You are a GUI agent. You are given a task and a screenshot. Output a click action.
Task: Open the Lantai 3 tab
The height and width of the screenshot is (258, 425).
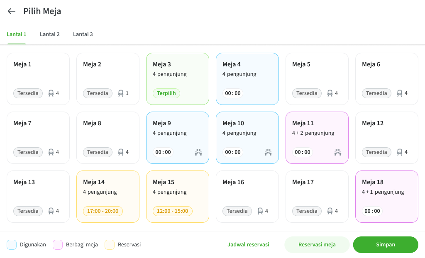pos(83,34)
